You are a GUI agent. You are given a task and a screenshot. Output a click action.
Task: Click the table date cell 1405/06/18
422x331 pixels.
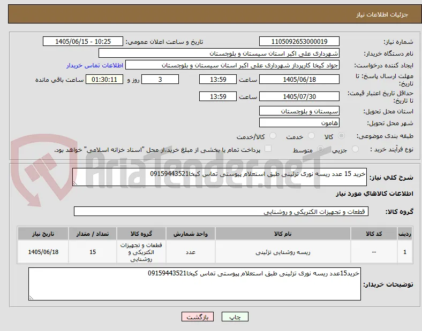point(43,252)
